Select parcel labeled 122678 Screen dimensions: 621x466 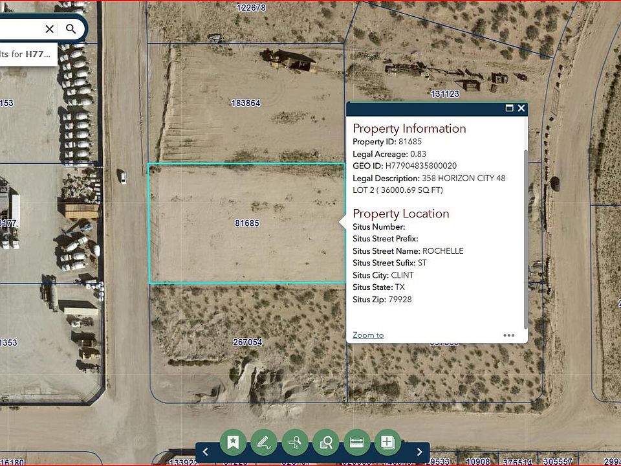(x=251, y=8)
